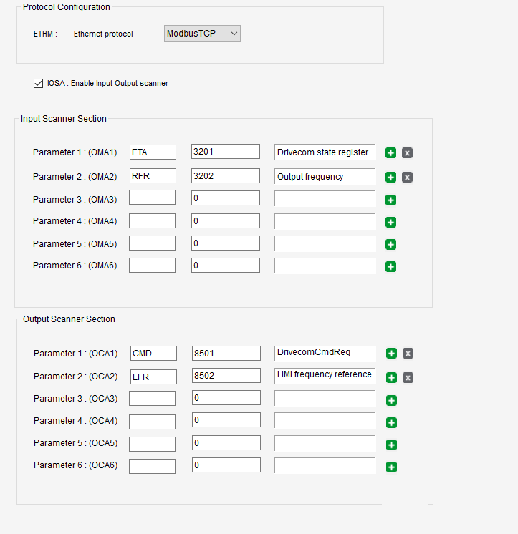
Task: Click green plus icon for OCA1 parameter
Action: 391,353
